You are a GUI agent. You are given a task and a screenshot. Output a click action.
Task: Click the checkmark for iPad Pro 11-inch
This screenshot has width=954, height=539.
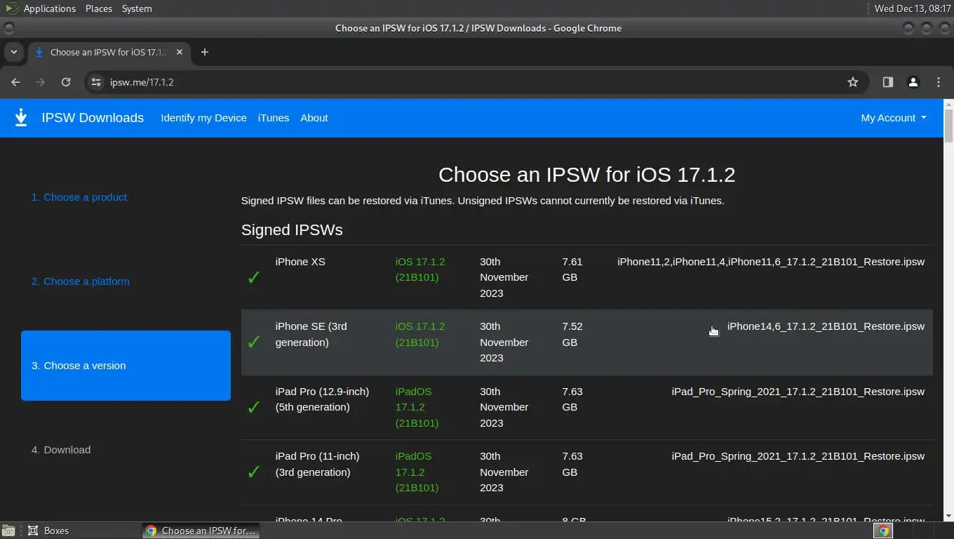[254, 472]
